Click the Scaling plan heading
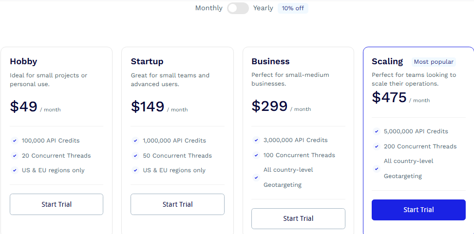 pyautogui.click(x=387, y=61)
